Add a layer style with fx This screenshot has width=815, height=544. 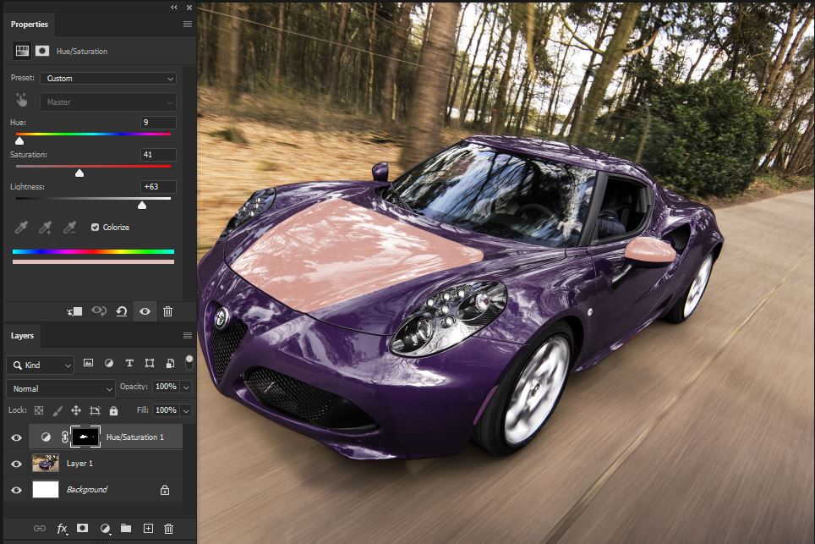pyautogui.click(x=62, y=529)
